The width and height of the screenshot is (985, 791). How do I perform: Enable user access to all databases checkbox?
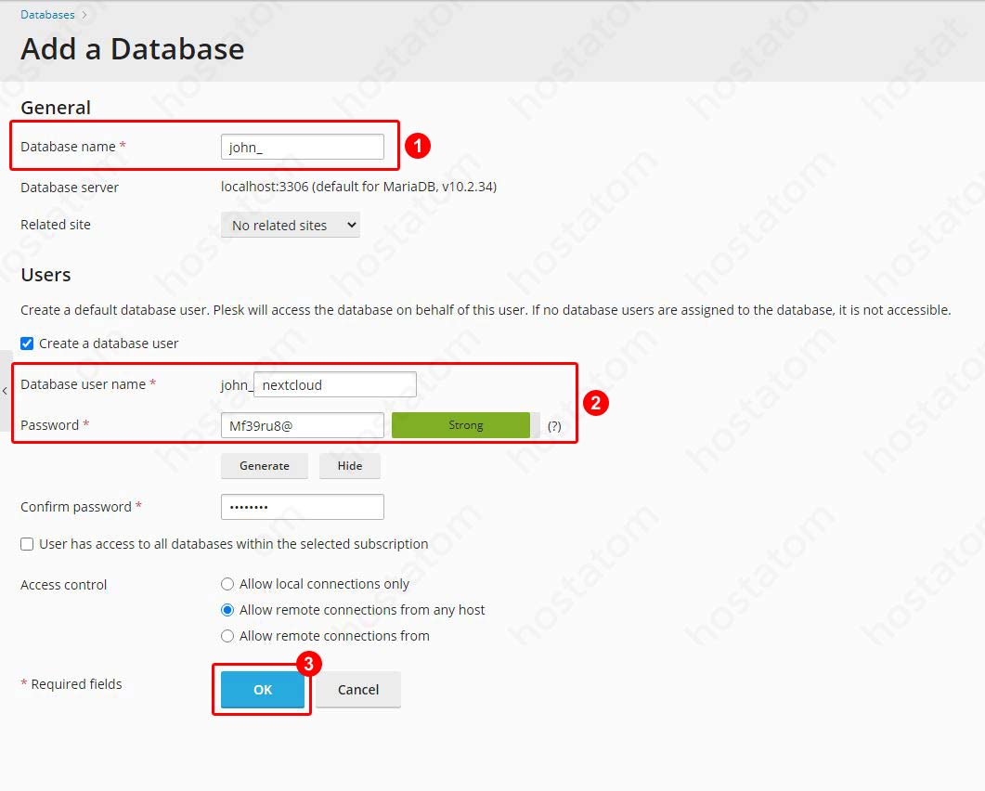(x=27, y=544)
